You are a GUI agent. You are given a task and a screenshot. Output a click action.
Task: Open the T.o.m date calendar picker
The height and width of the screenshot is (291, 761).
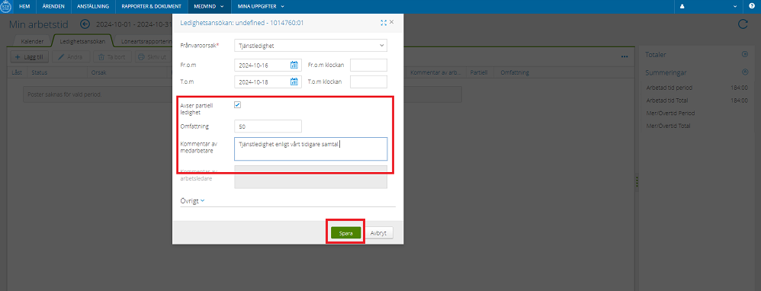[x=294, y=82]
